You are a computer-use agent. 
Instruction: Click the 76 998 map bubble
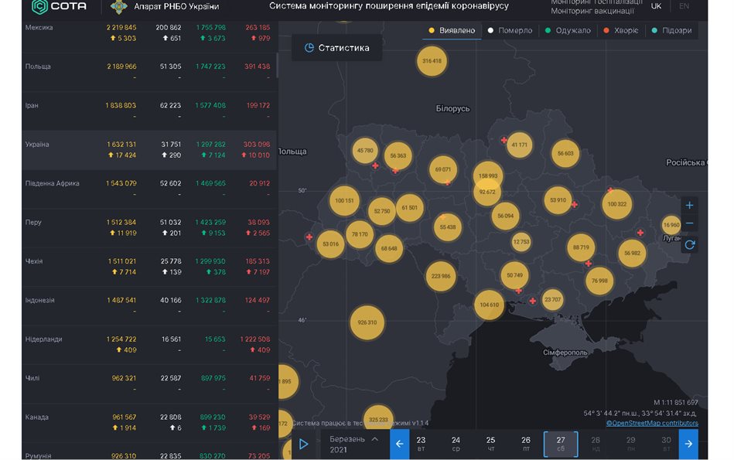click(599, 281)
